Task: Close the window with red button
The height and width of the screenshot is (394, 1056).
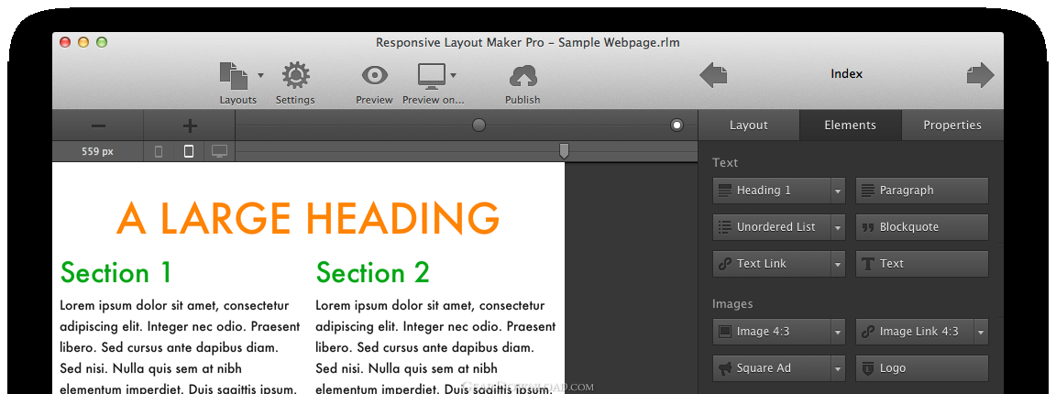Action: click(x=65, y=42)
